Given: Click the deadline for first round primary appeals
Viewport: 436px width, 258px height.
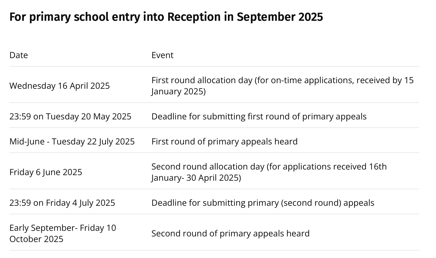Looking at the screenshot, I should click(x=259, y=116).
